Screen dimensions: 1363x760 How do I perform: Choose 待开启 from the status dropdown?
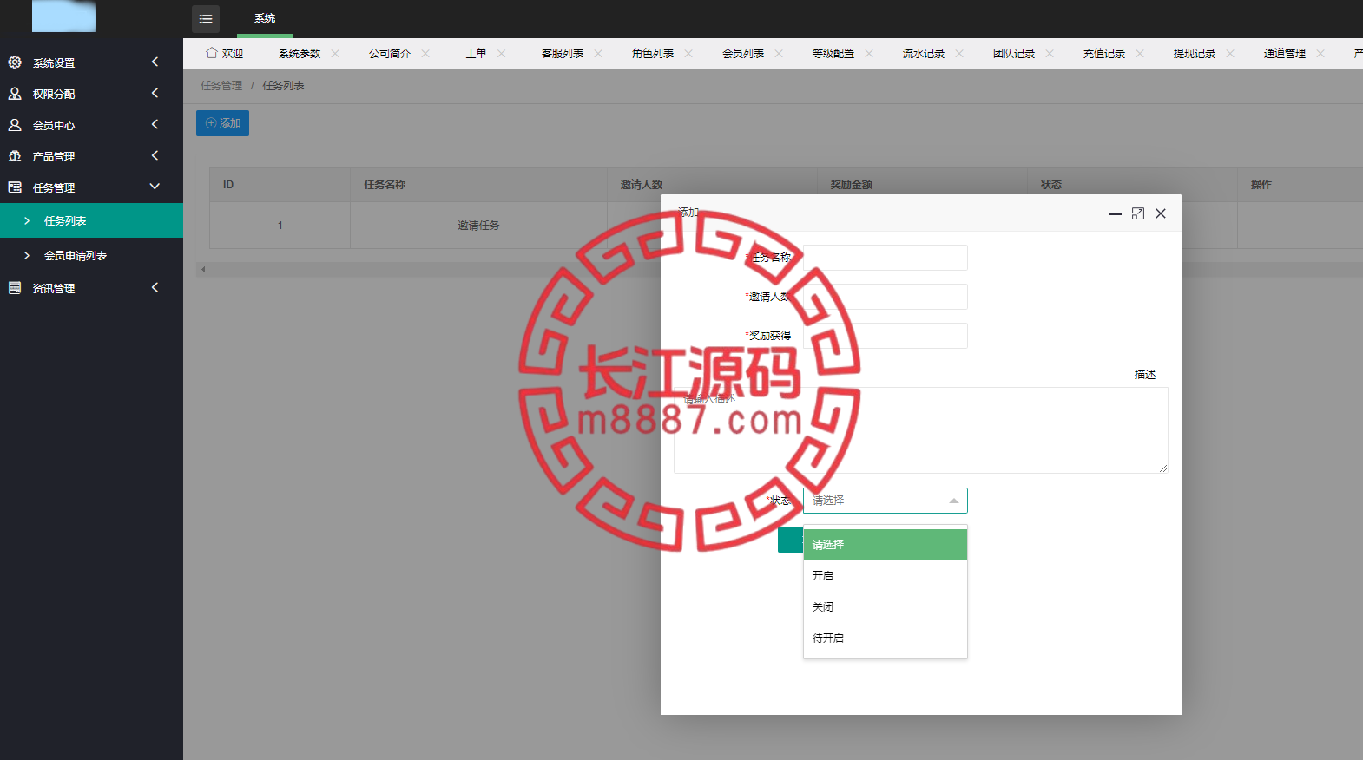click(885, 639)
